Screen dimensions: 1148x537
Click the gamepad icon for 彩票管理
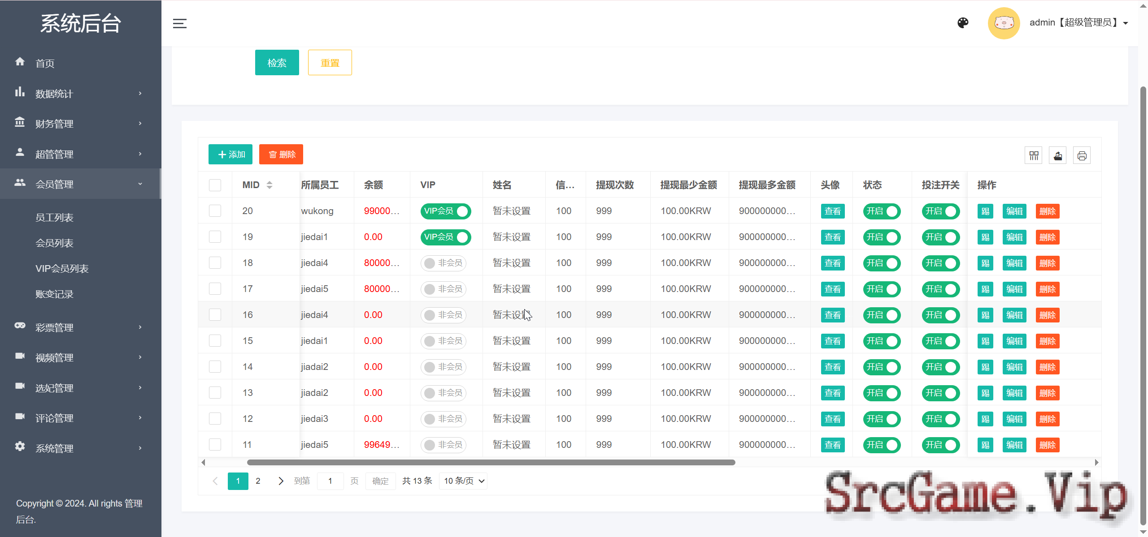point(20,326)
